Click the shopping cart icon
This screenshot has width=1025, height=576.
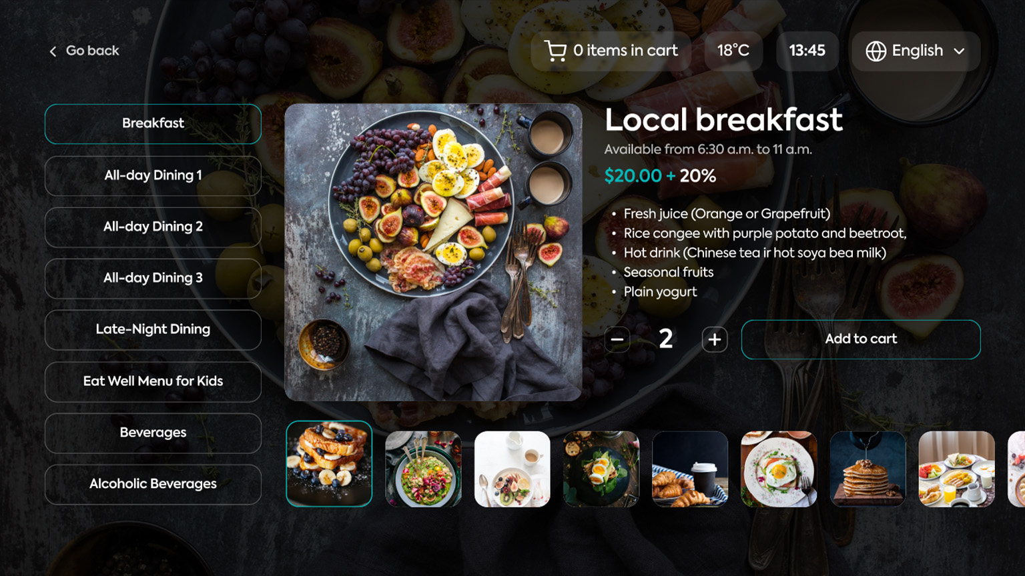(x=555, y=51)
